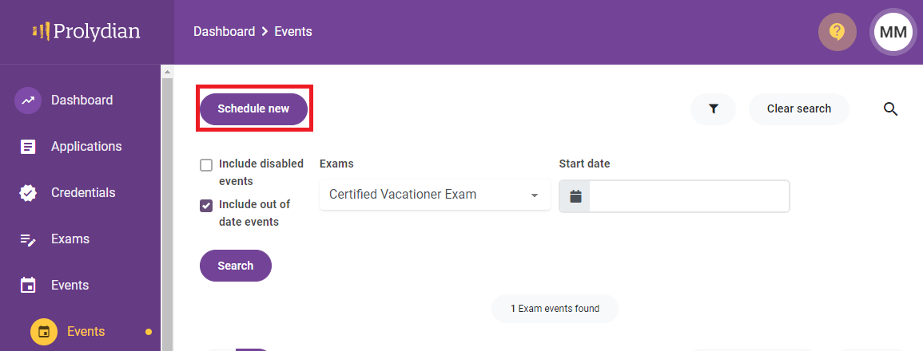Click the Credentials badge icon
The image size is (923, 351).
click(28, 193)
